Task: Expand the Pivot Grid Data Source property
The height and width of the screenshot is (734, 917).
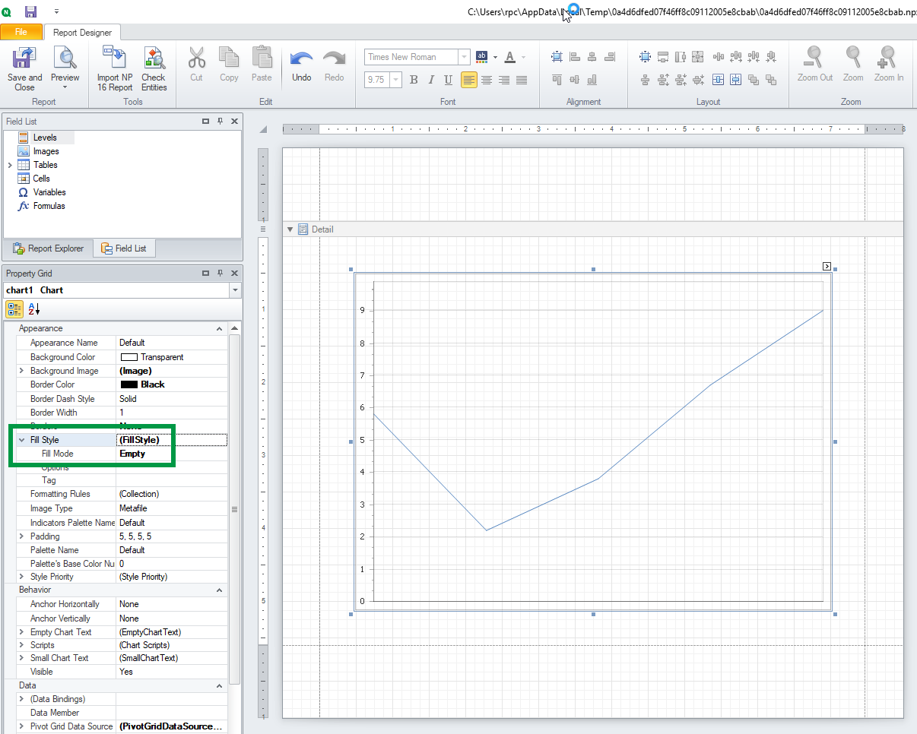Action: (x=21, y=726)
